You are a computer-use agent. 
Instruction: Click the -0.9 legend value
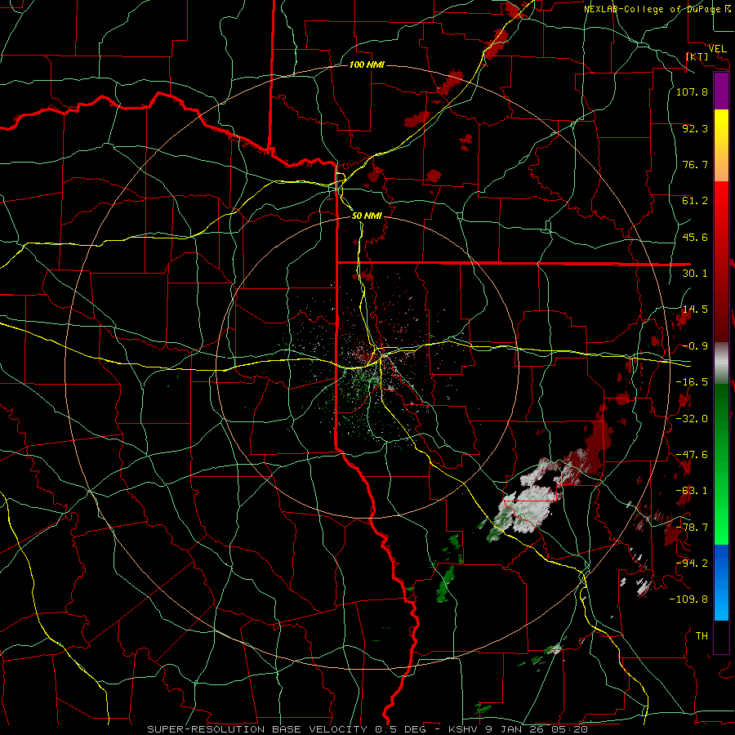[x=695, y=346]
